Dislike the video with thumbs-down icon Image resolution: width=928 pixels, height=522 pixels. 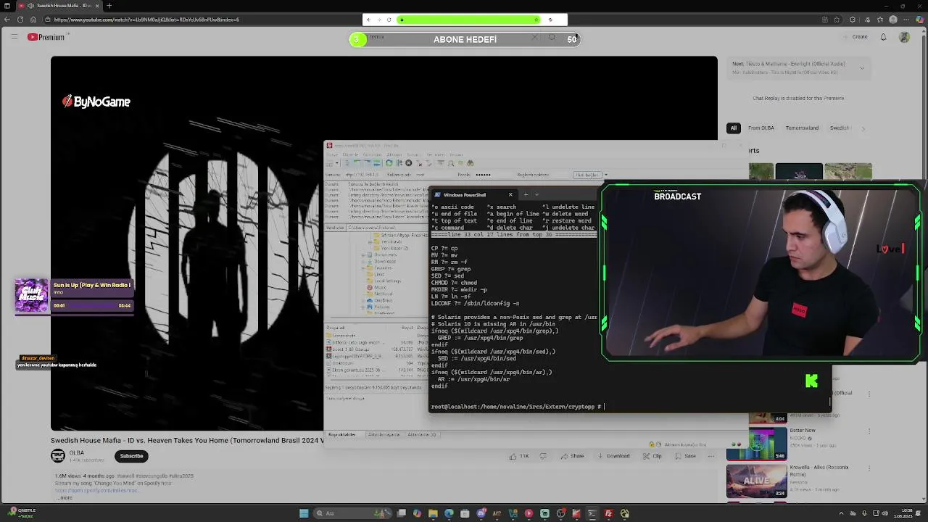[542, 456]
